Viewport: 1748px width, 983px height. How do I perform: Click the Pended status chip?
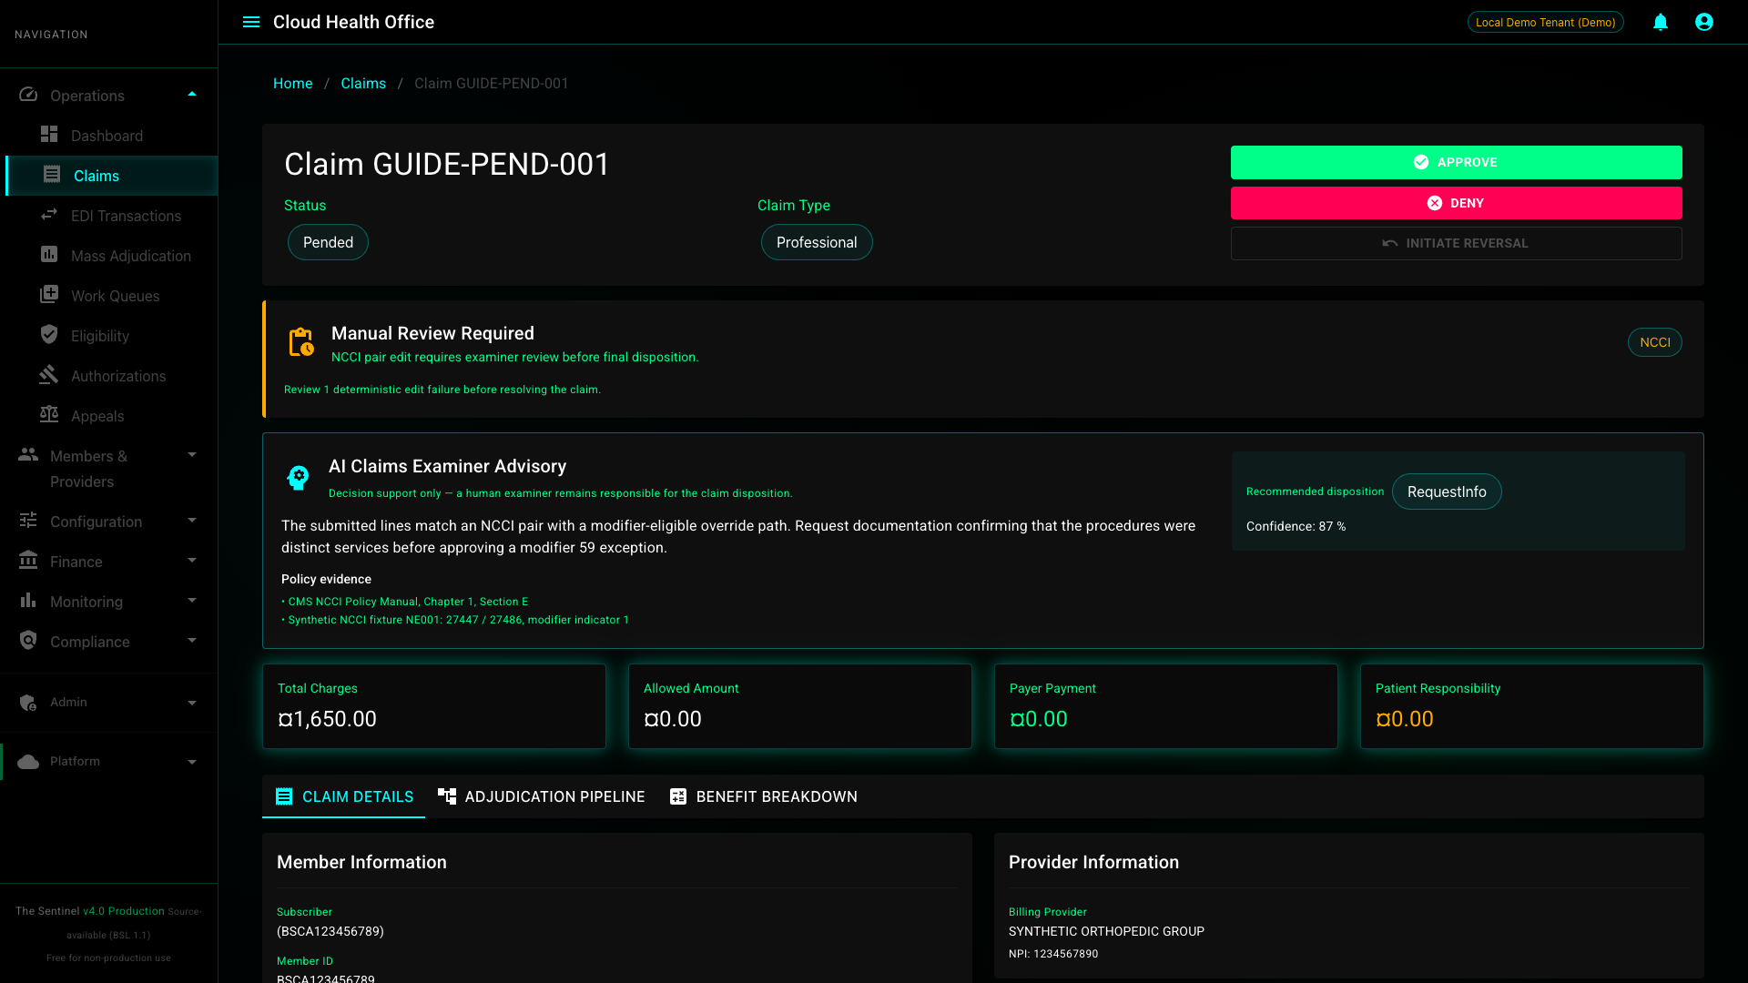tap(328, 242)
